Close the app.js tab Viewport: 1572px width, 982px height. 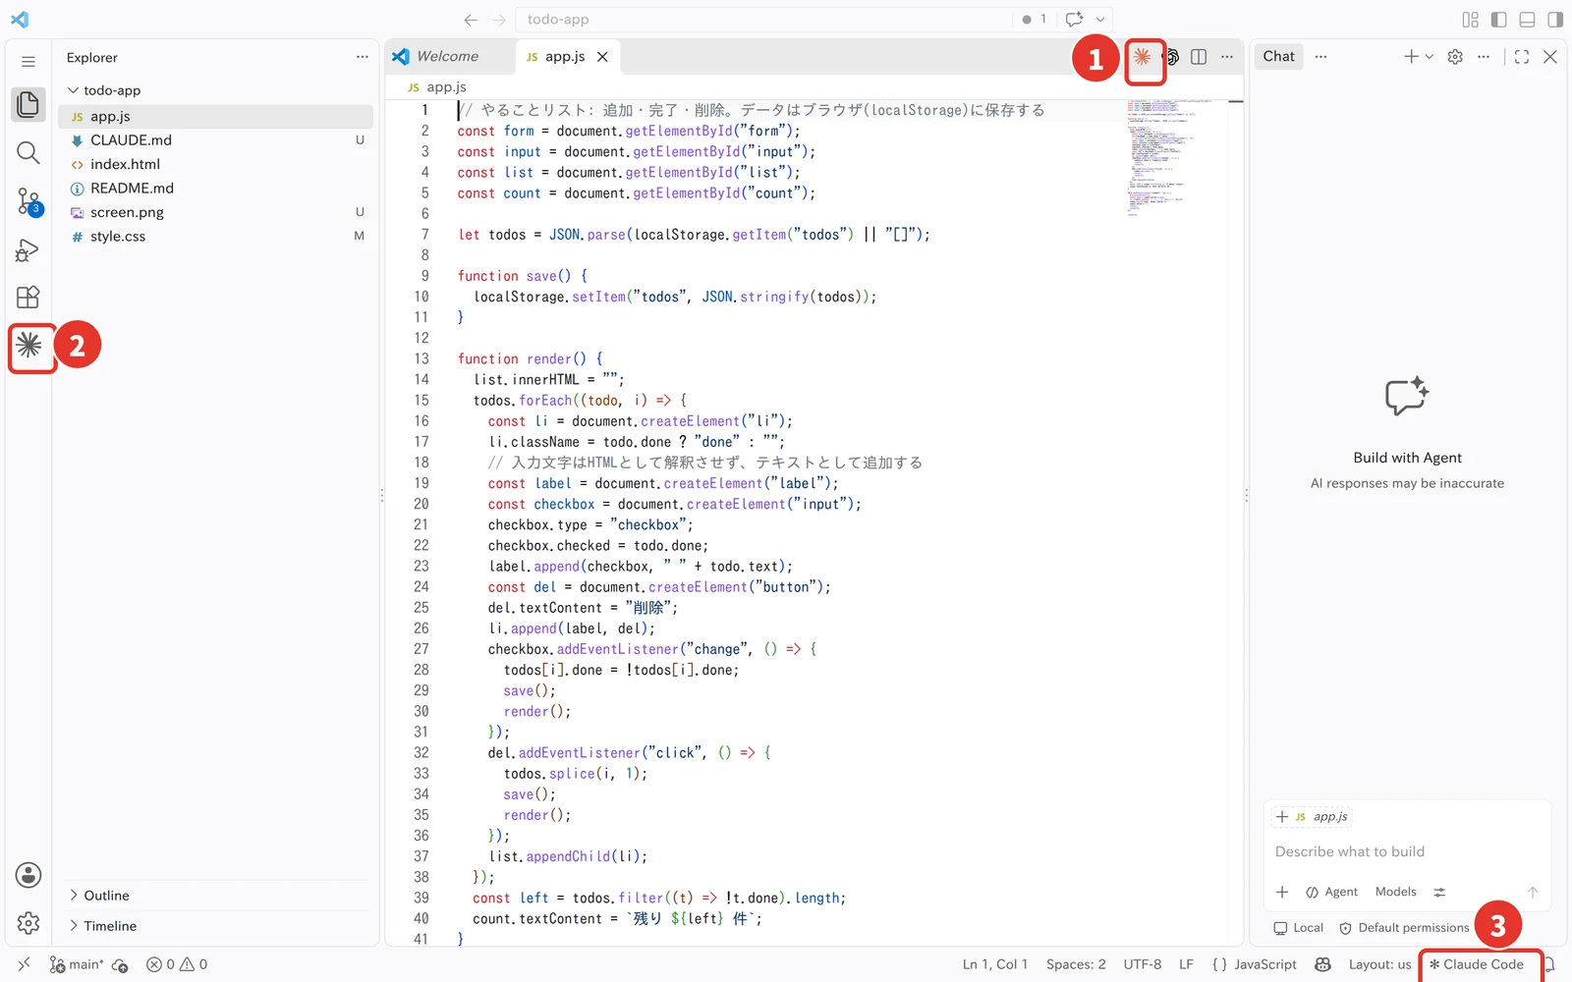[x=602, y=57]
